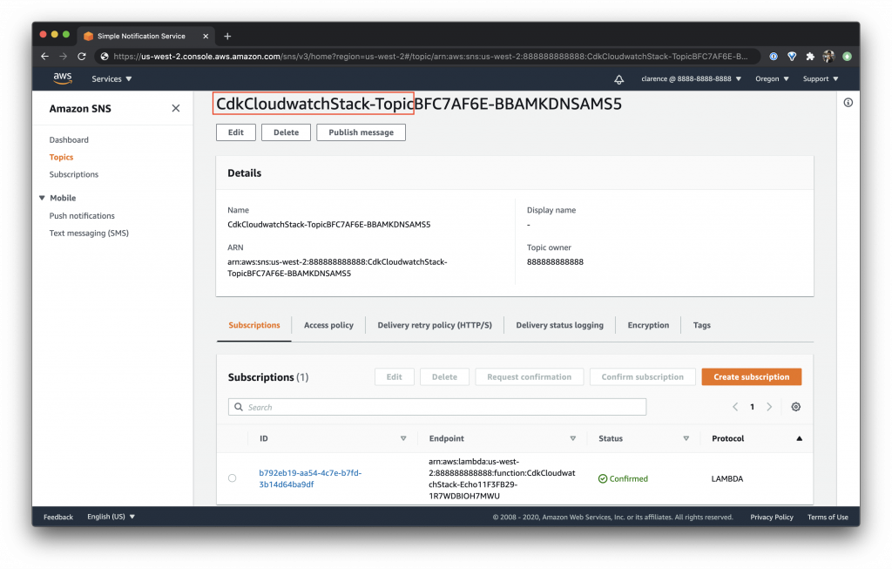892x569 pixels.
Task: Click the green circle extension icon
Action: (x=847, y=57)
